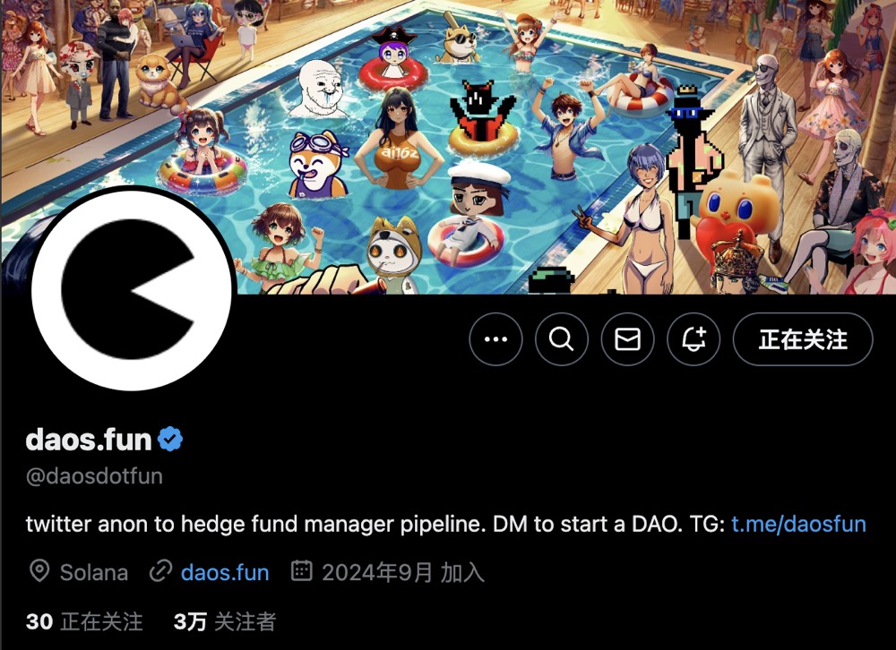Open the 30 正在关注 following list

84,621
